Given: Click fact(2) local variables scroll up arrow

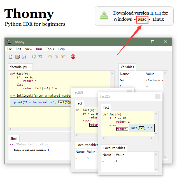Looking at the screenshot, I should point(156,154).
